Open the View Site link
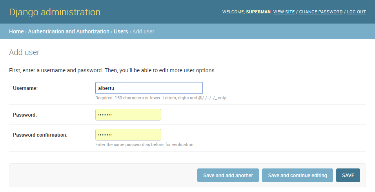Screen dimensions: 375x192 [x=284, y=12]
